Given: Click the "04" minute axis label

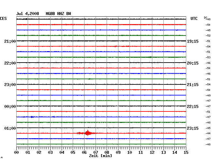Looking at the screenshot, I should tap(62, 153).
